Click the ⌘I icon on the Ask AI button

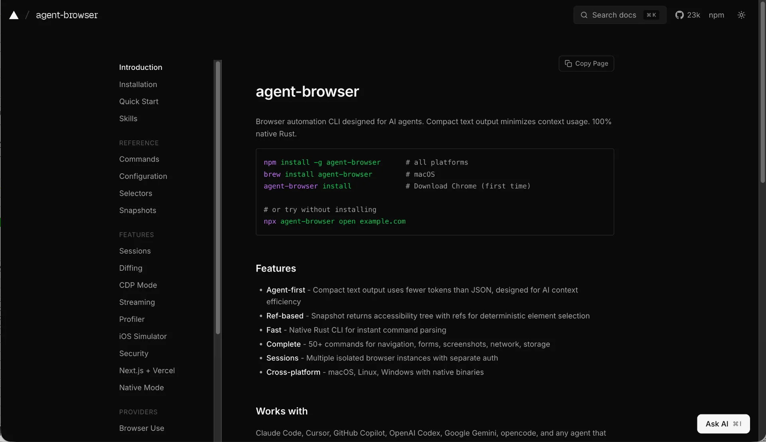(738, 424)
